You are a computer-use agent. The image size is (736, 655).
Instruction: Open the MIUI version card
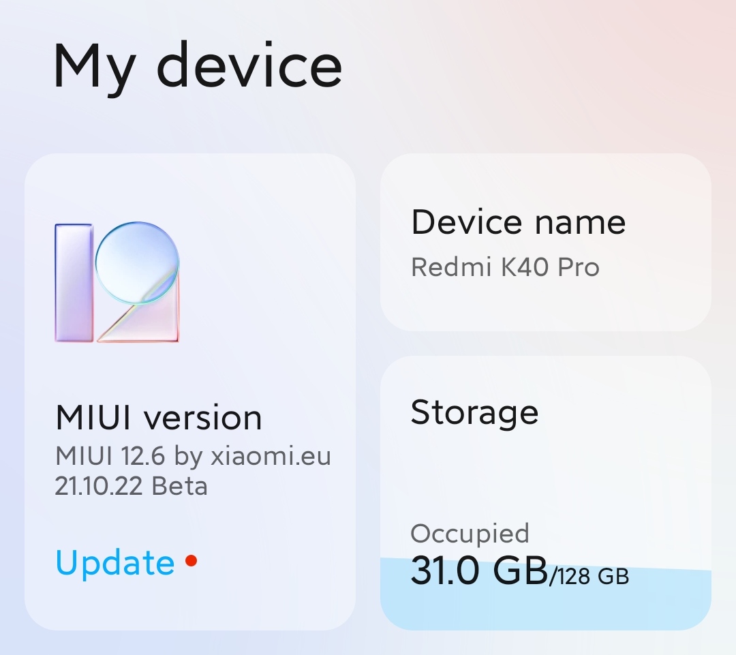[190, 392]
